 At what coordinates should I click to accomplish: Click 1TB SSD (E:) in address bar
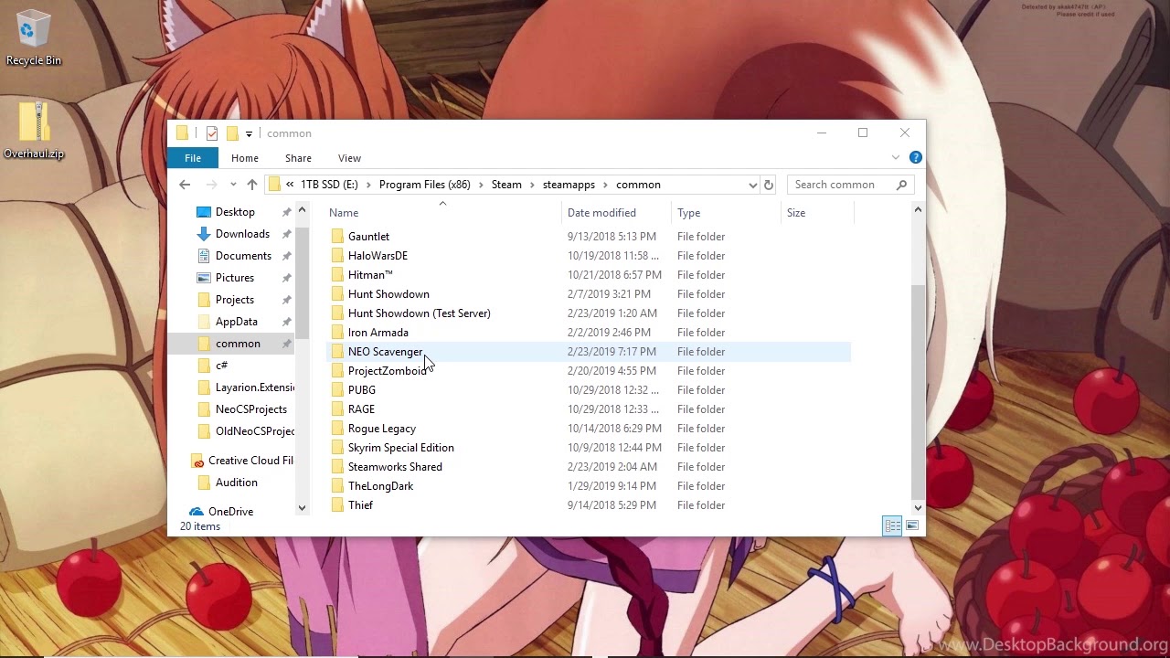tap(329, 185)
